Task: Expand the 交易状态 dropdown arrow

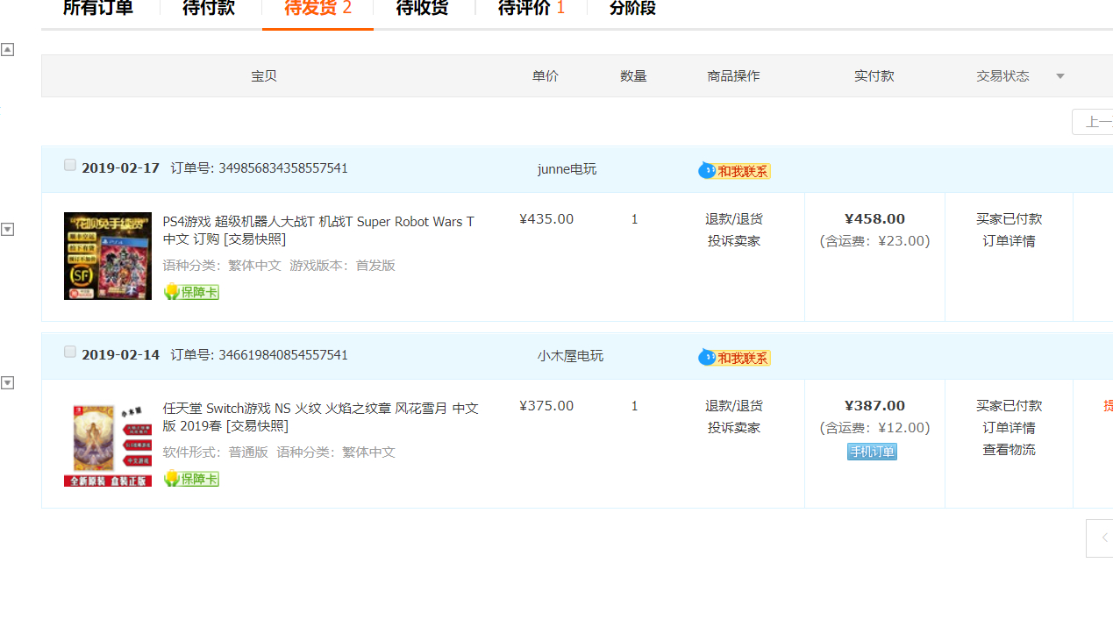Action: coord(1059,76)
